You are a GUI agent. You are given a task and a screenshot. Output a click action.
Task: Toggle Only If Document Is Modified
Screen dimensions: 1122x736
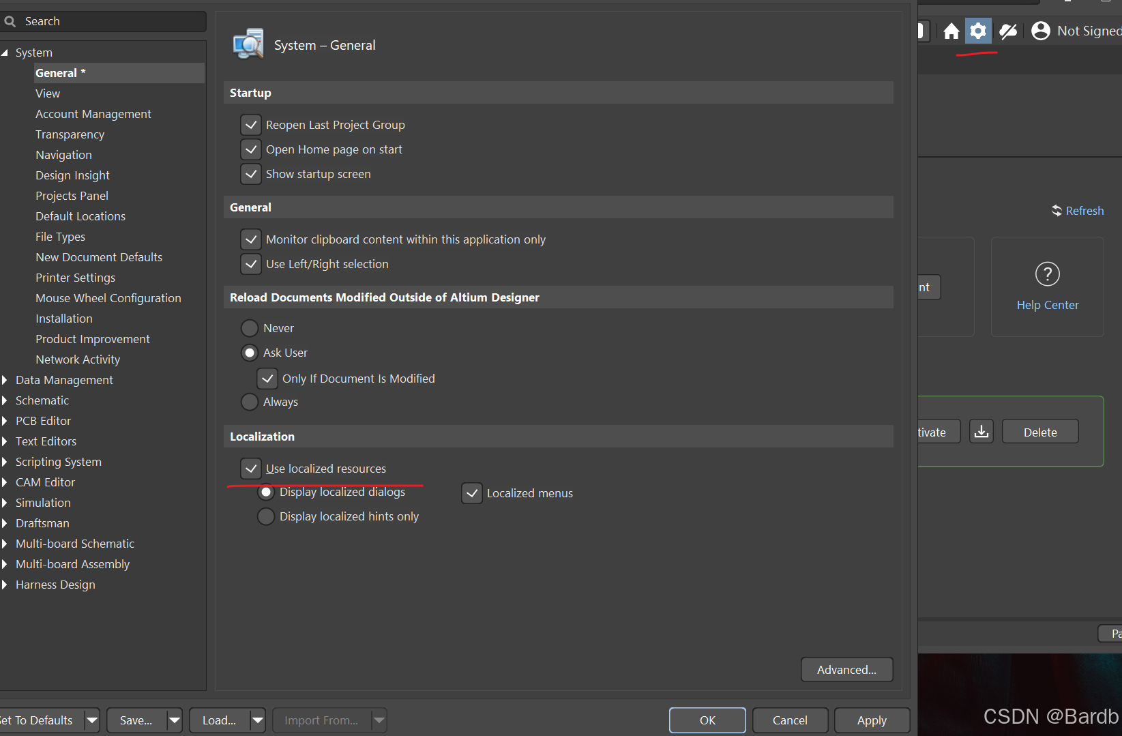tap(267, 379)
